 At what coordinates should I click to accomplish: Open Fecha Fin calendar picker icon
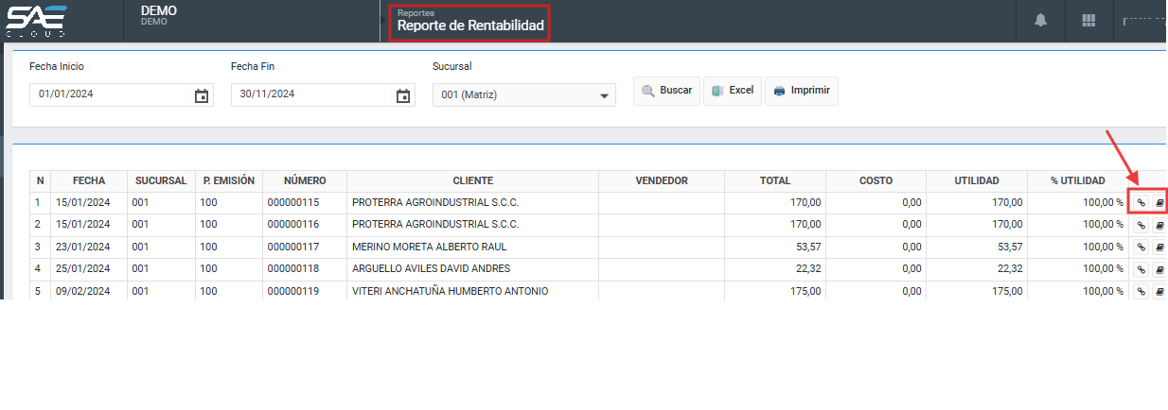point(403,95)
